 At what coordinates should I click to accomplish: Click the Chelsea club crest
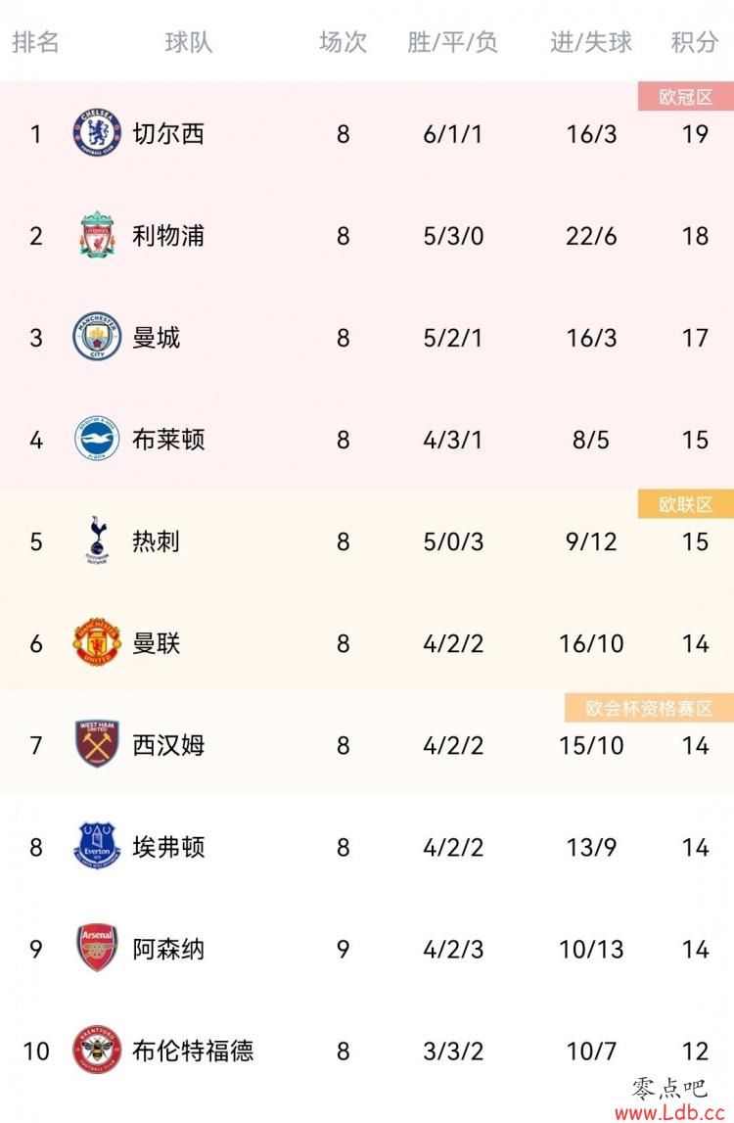coord(98,132)
